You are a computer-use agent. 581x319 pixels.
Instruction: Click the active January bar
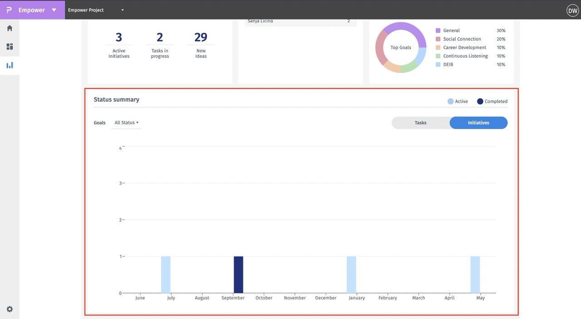click(x=351, y=275)
